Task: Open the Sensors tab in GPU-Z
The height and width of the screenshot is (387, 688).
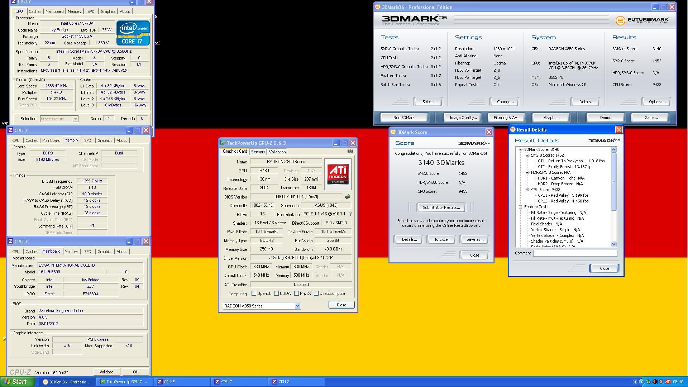Action: 258,152
